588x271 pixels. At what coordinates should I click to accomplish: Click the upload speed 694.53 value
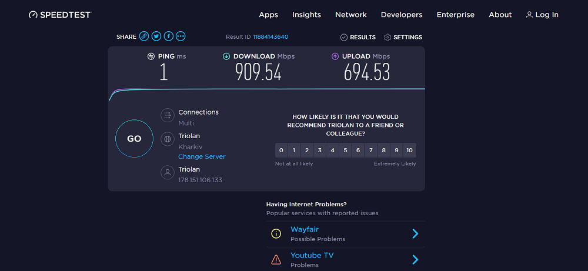[367, 72]
